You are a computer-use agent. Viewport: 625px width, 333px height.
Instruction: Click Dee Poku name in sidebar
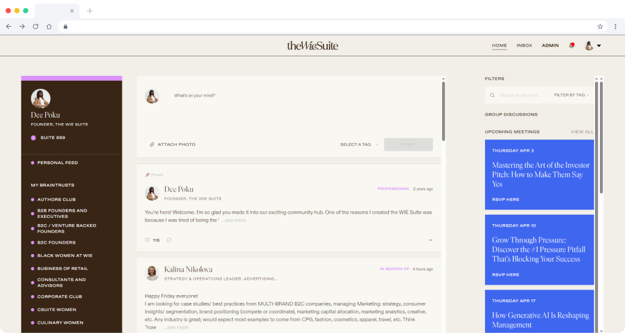click(x=45, y=115)
